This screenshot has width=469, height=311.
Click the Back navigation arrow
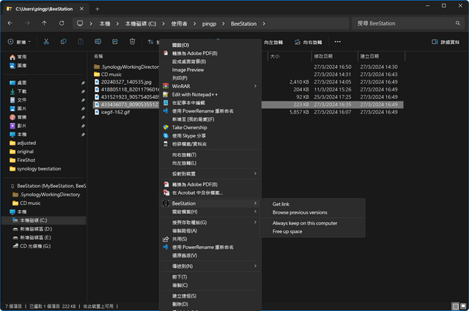pyautogui.click(x=10, y=23)
